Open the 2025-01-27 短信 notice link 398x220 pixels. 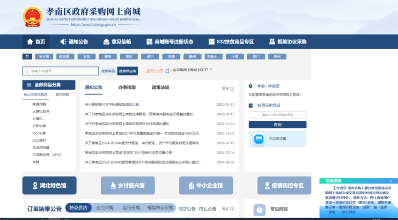pos(112,104)
